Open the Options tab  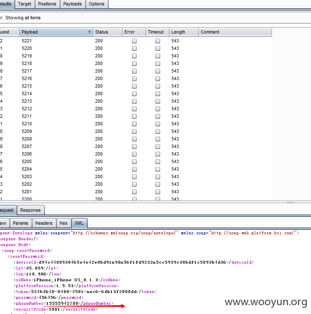point(97,4)
